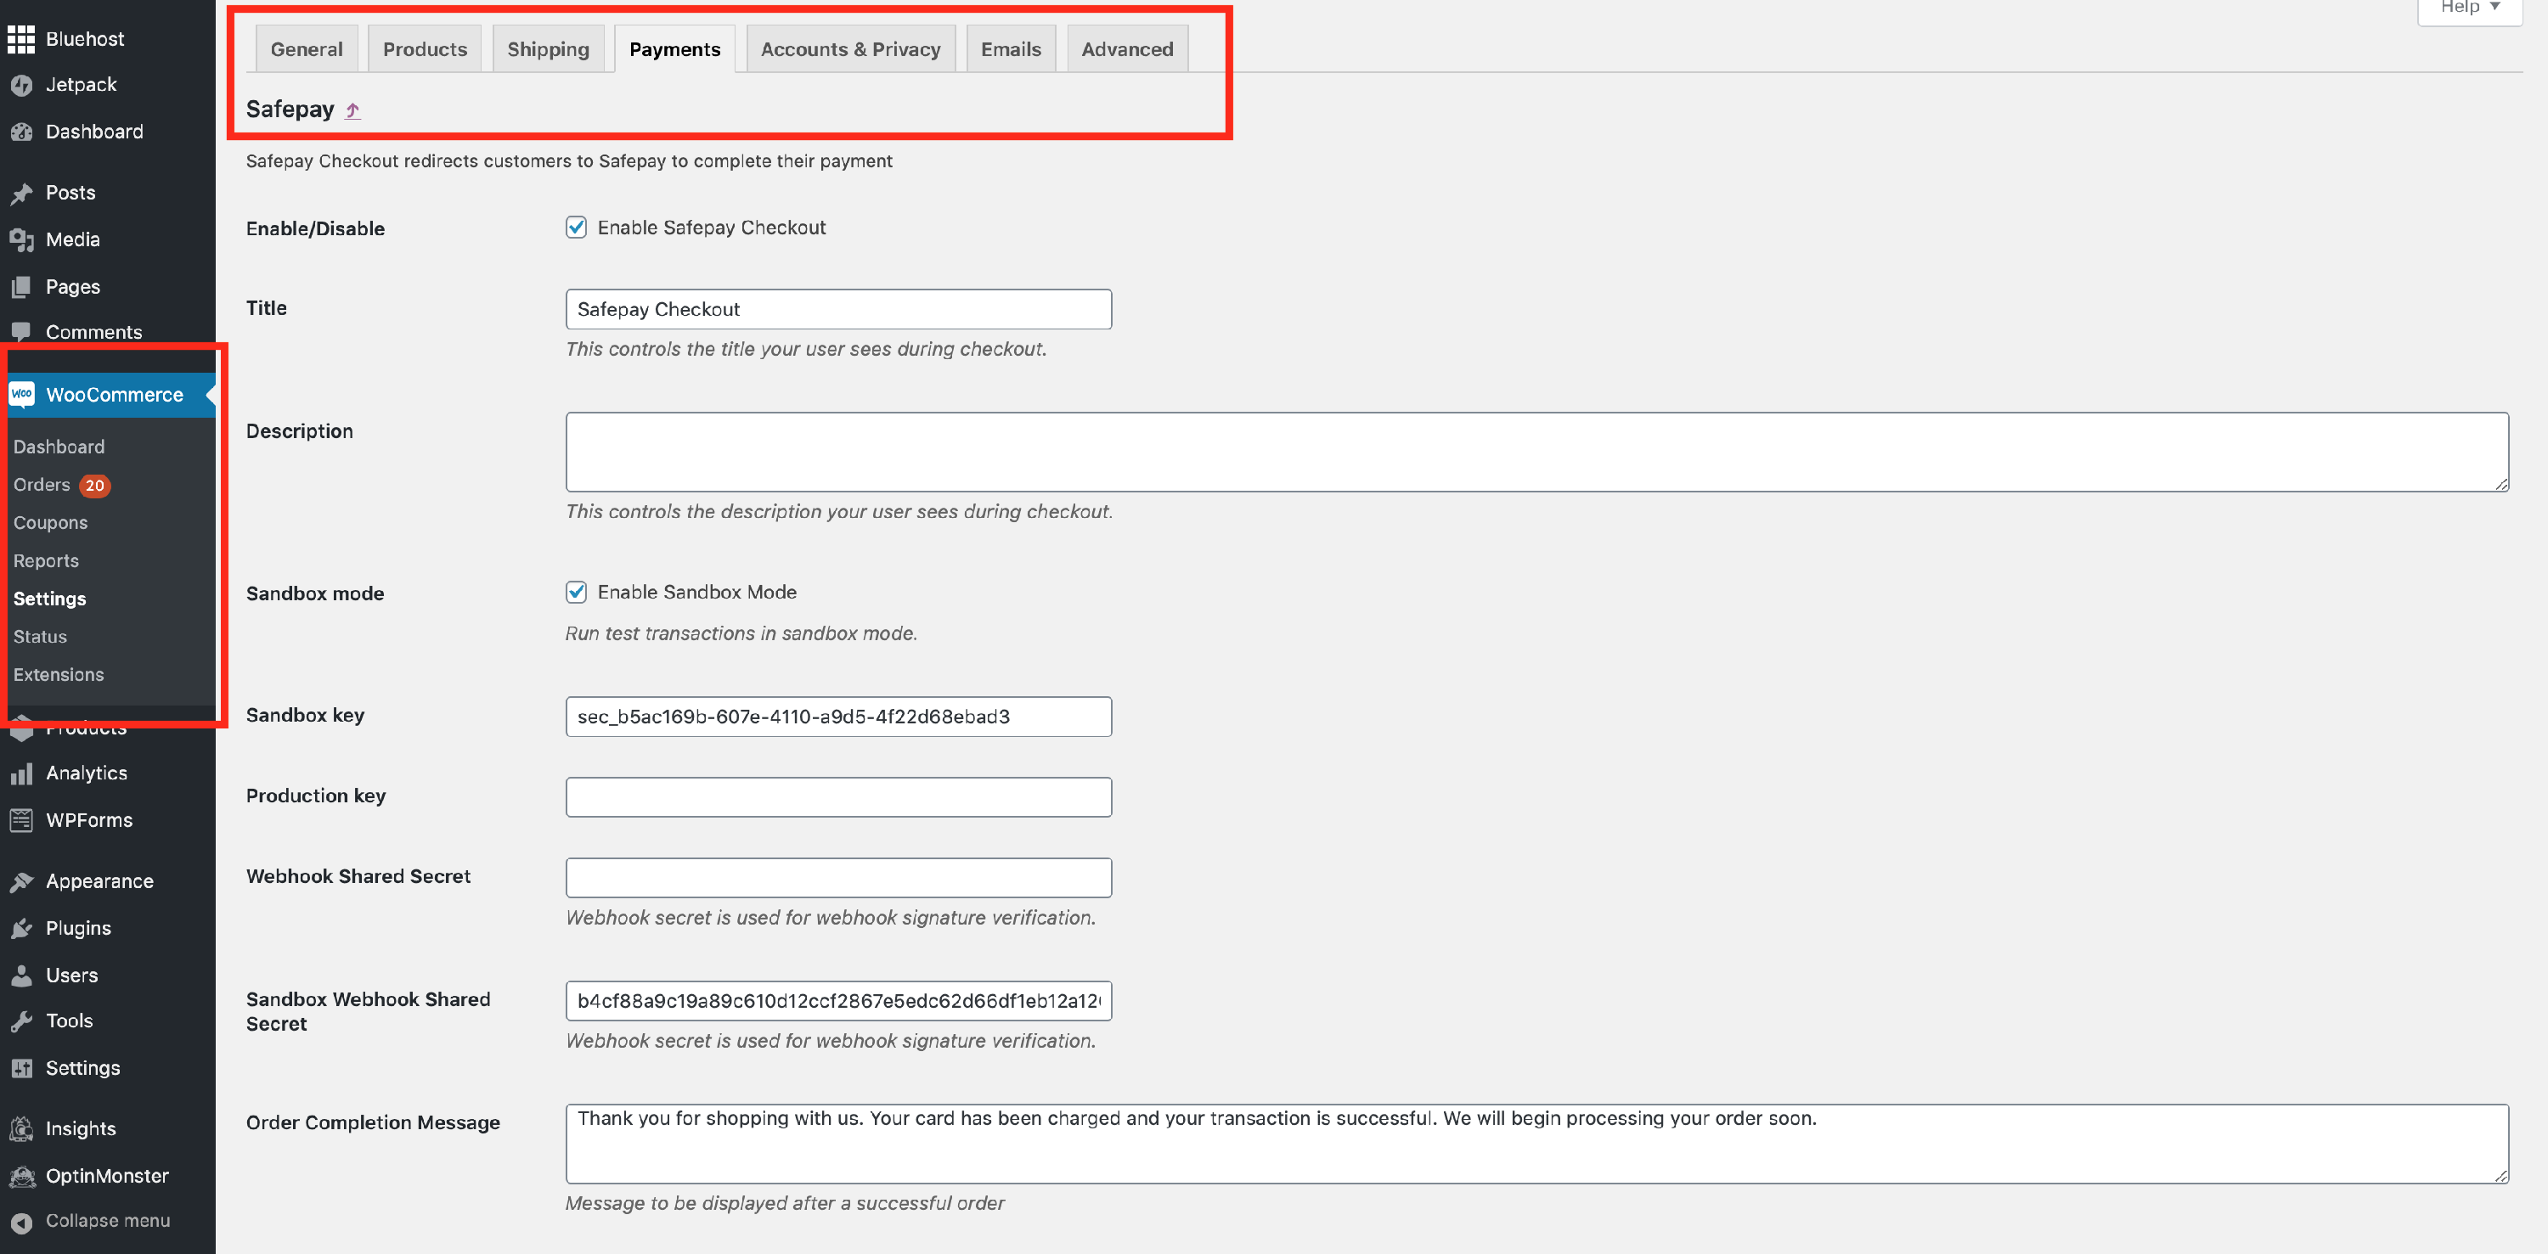Click the Settings sliders icon in sidebar

click(x=20, y=1069)
